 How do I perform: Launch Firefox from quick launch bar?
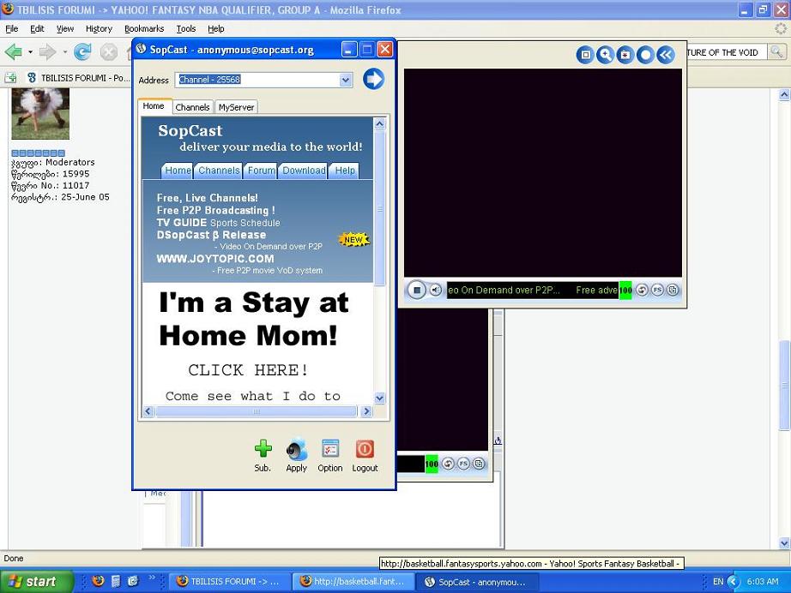click(x=98, y=581)
